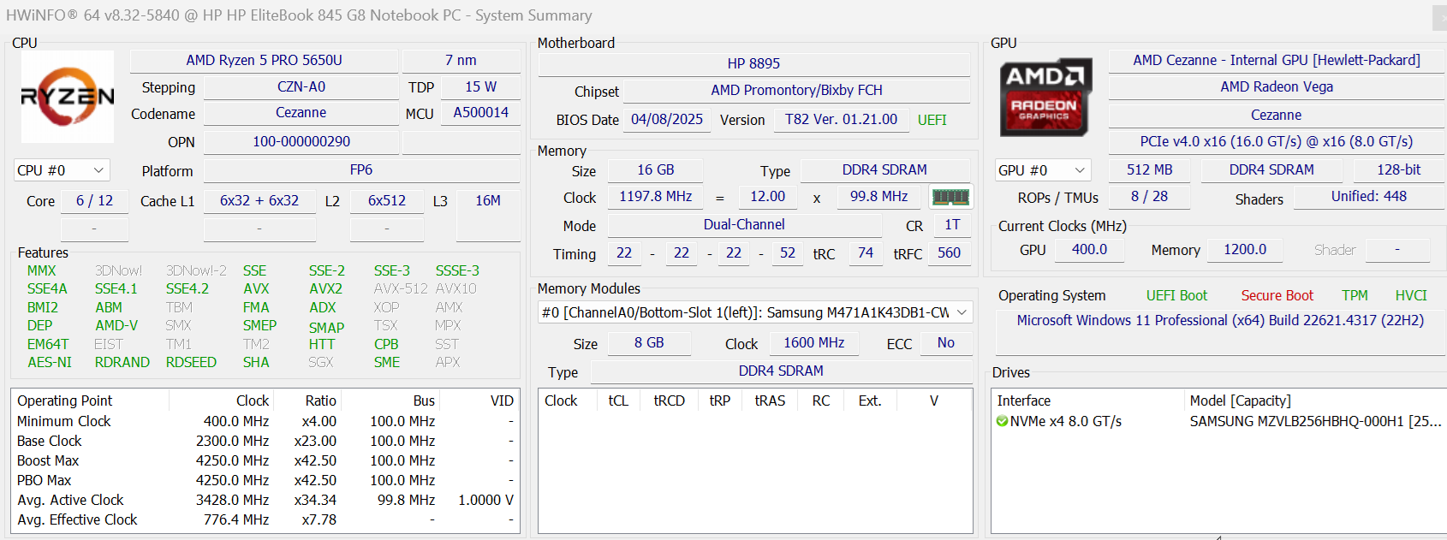Click the Secure Boot status label
This screenshot has width=1447, height=540.
click(x=1277, y=295)
